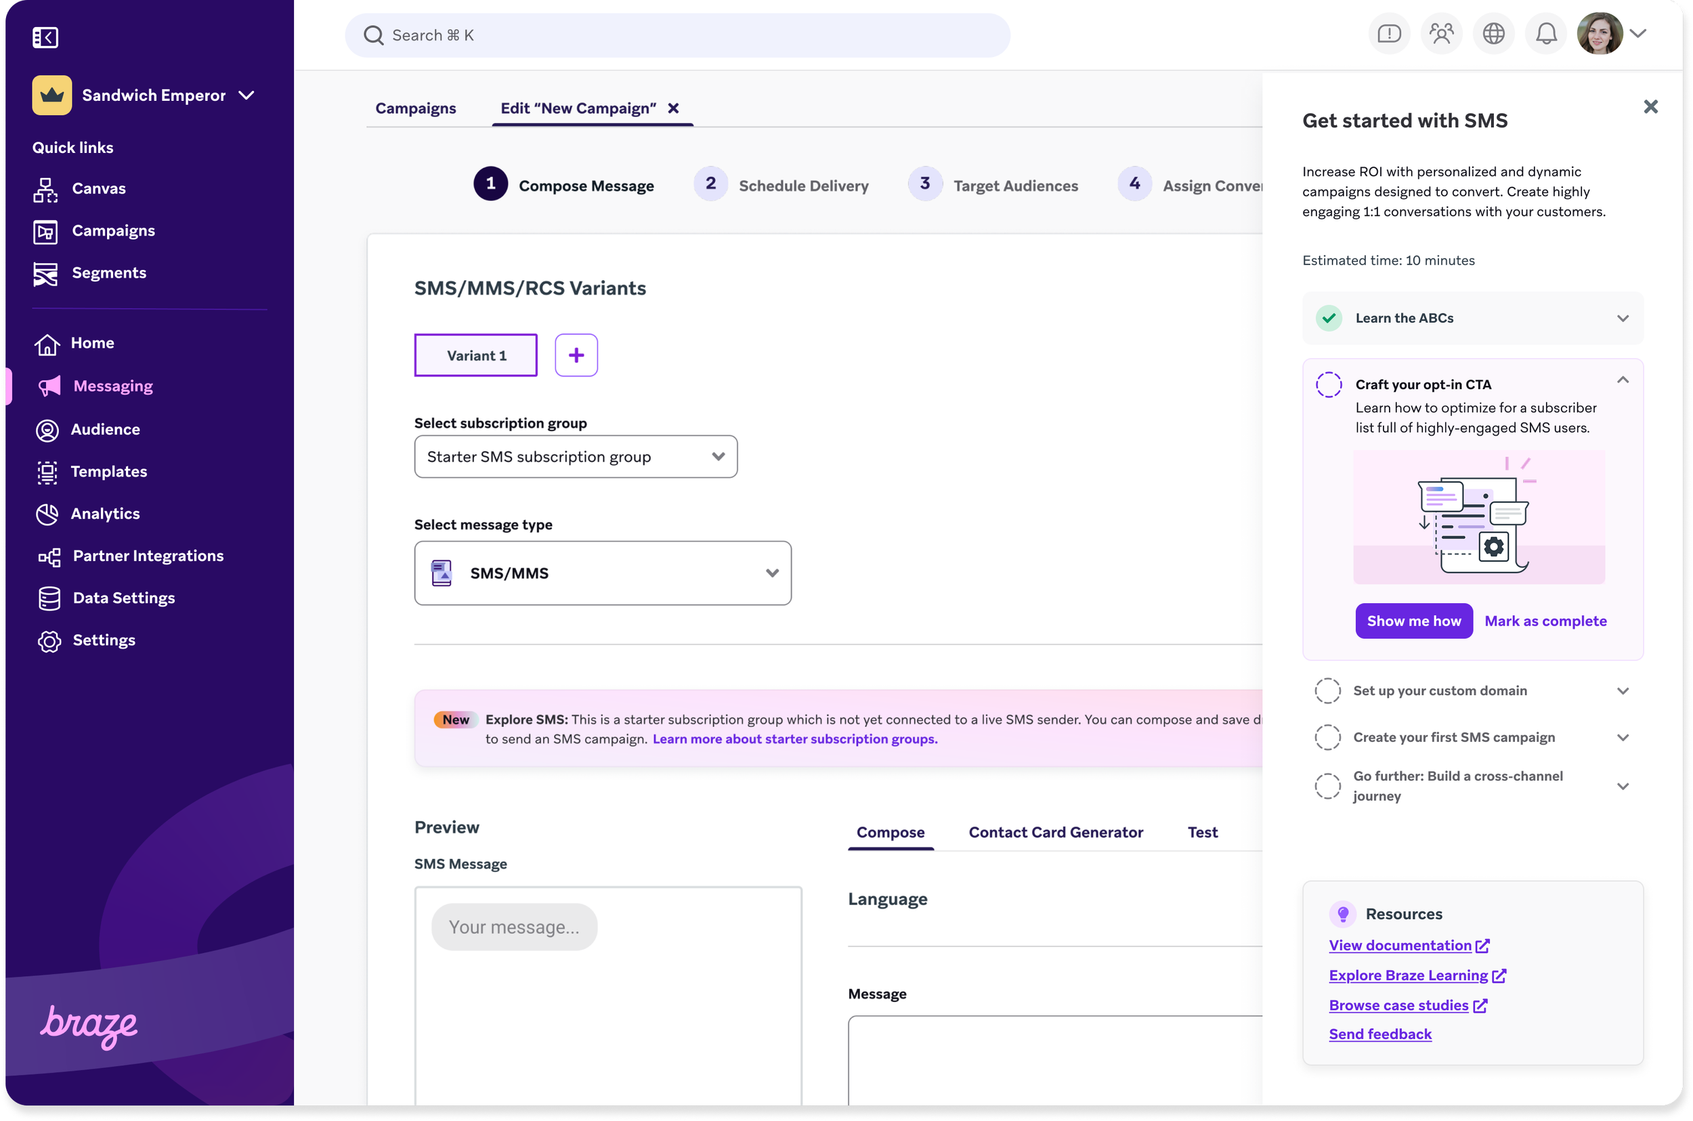Viewport: 1693px width, 1121px height.
Task: Click the feedback chat bubble icon
Action: tap(1389, 34)
